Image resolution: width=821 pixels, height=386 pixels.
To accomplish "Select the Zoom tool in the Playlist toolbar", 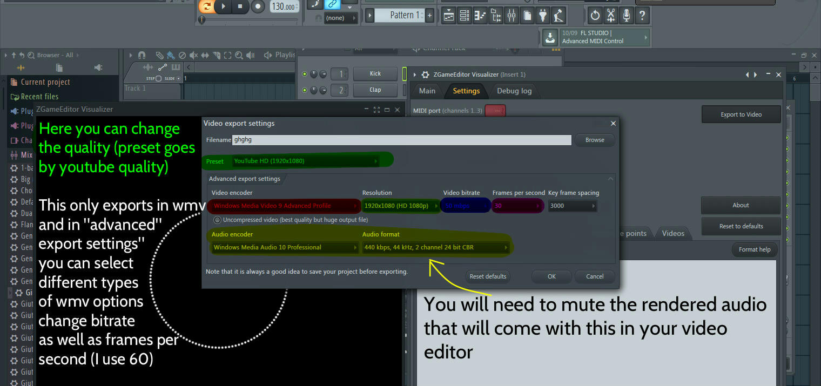I will (x=240, y=55).
